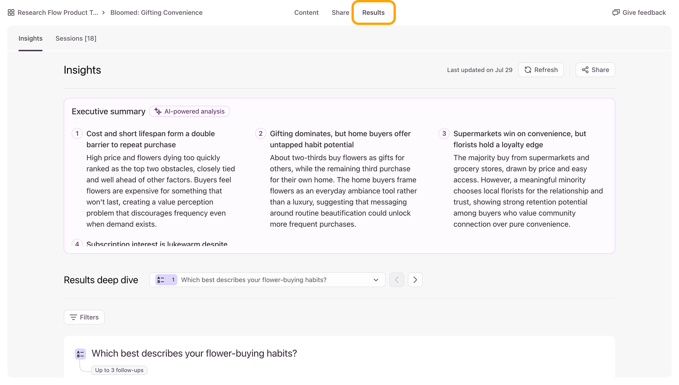Image resolution: width=679 pixels, height=385 pixels.
Task: Go to next question with right chevron
Action: (x=415, y=280)
